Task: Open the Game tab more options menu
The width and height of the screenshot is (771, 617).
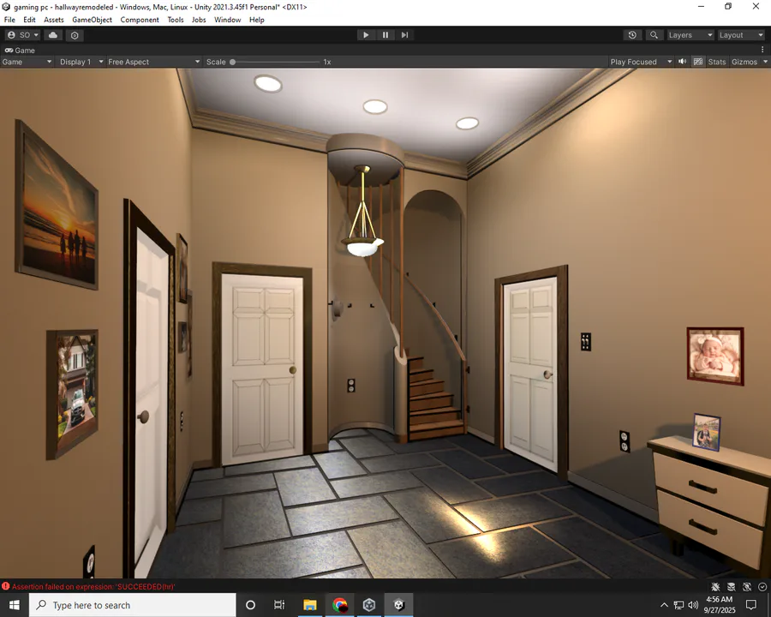Action: tap(762, 50)
